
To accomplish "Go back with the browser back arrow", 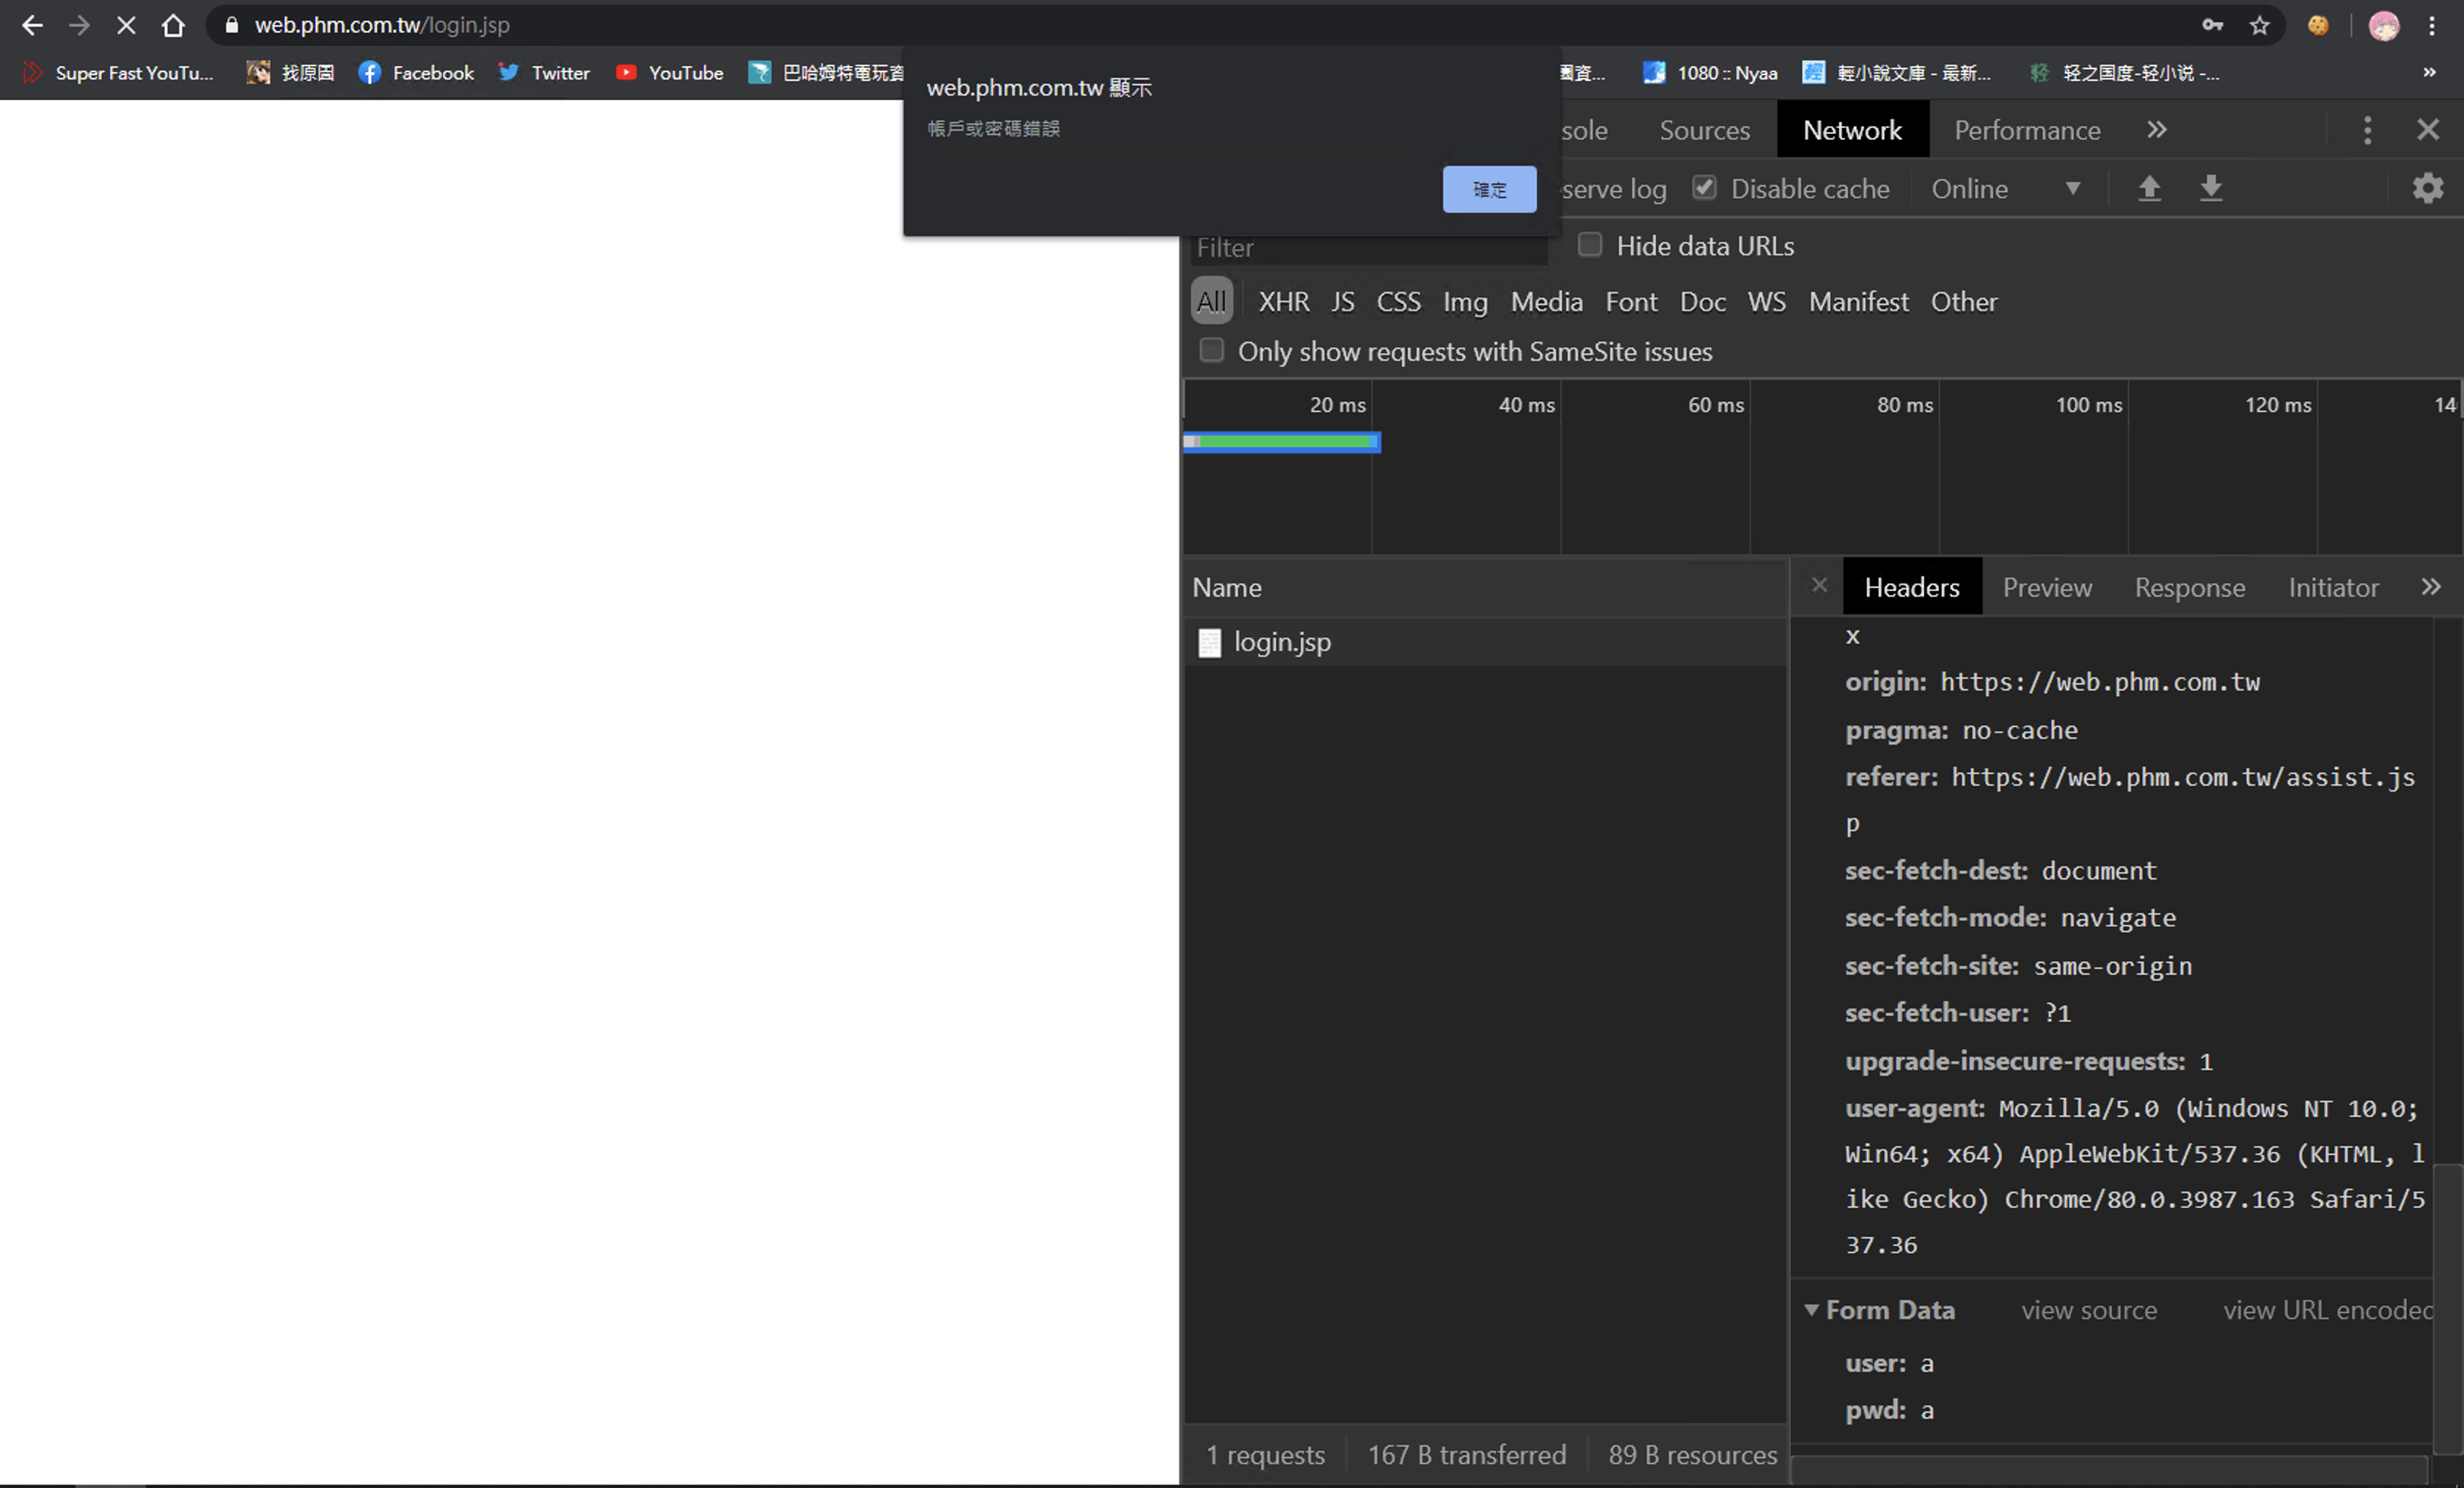I will (32, 25).
